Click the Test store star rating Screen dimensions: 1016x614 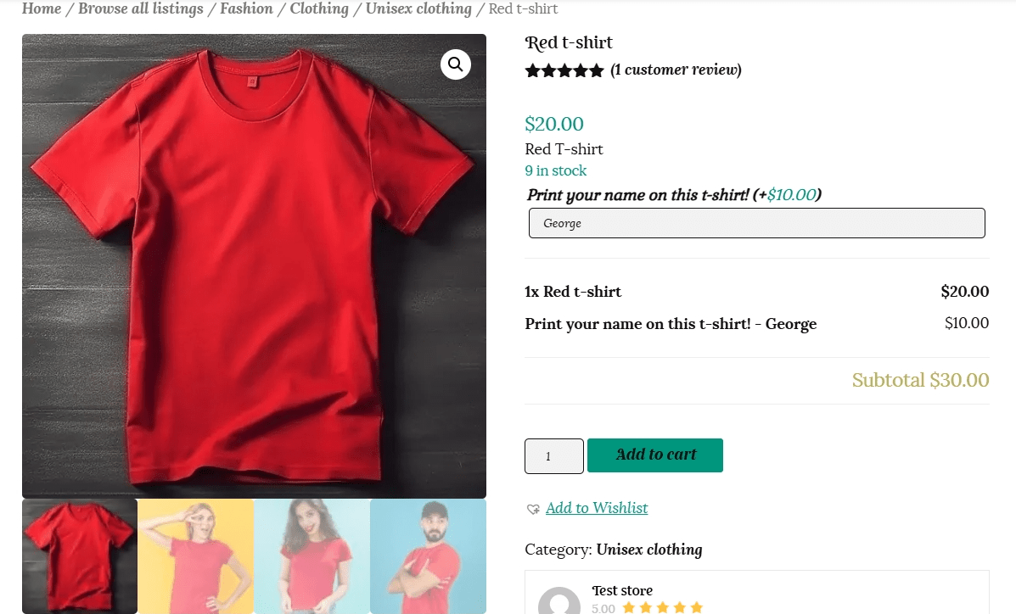tap(662, 607)
